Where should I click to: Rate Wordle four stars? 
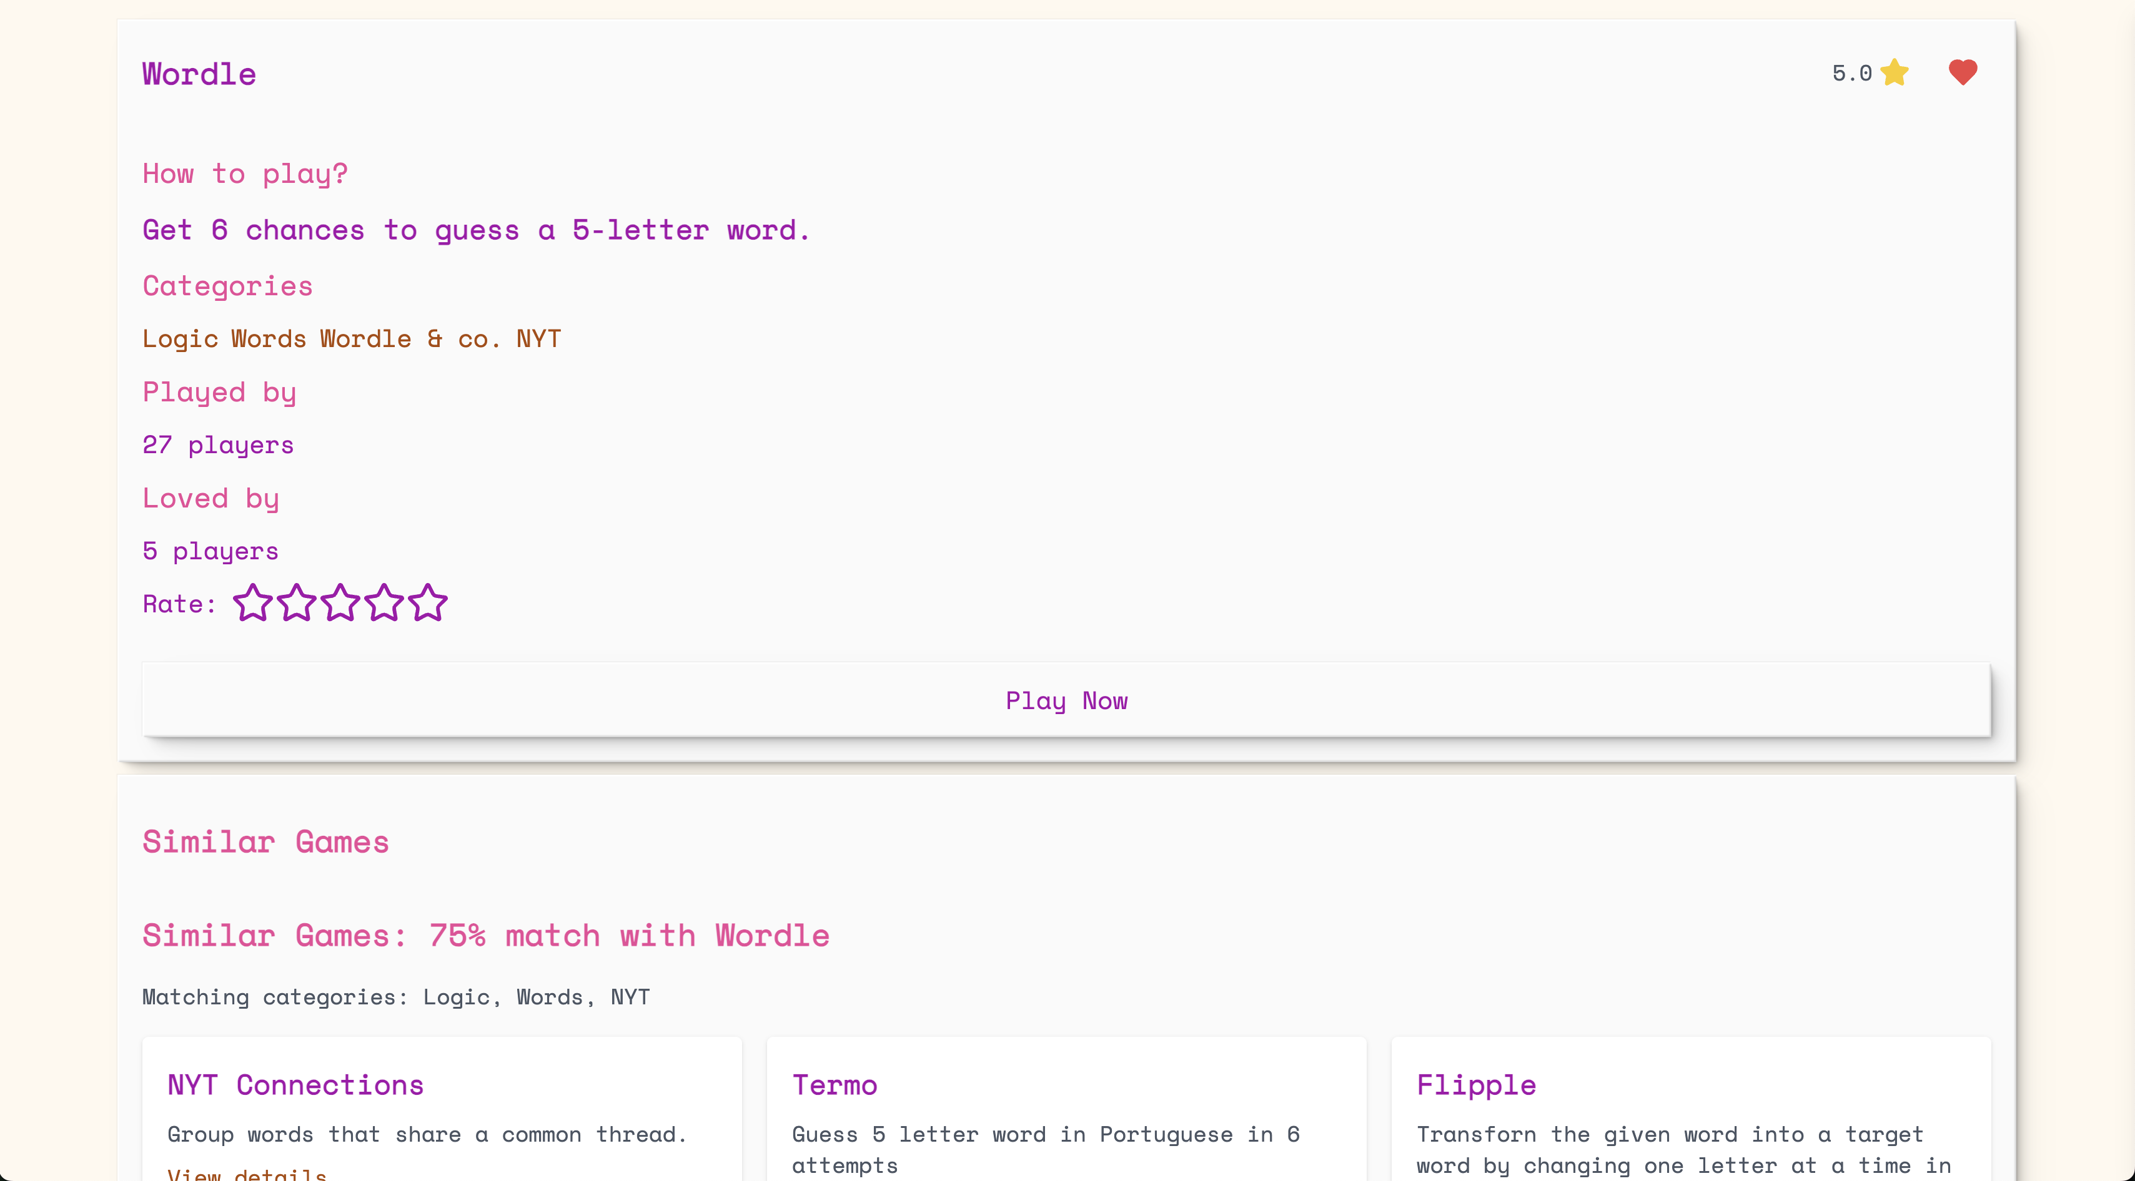tap(384, 603)
